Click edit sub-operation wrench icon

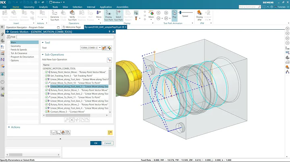(66, 120)
